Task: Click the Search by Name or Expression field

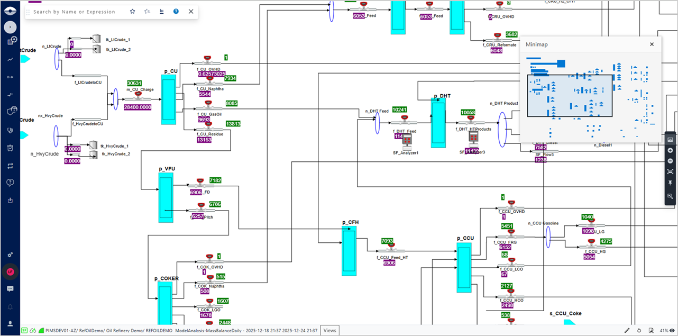Action: tap(77, 12)
